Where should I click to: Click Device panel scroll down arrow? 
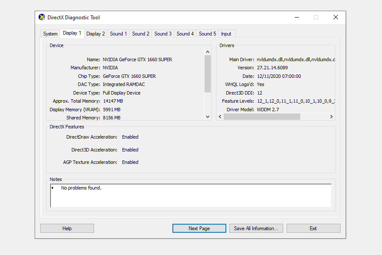pos(207,117)
